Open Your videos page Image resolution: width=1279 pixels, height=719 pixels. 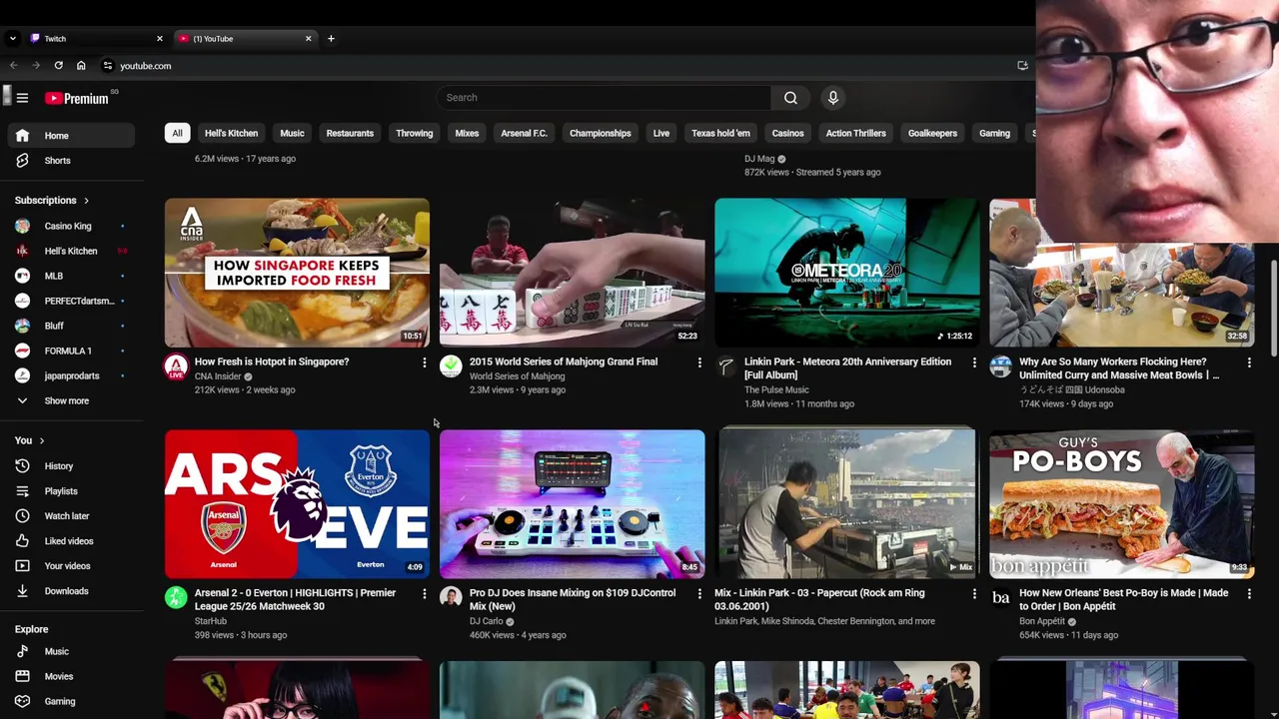[x=70, y=566]
